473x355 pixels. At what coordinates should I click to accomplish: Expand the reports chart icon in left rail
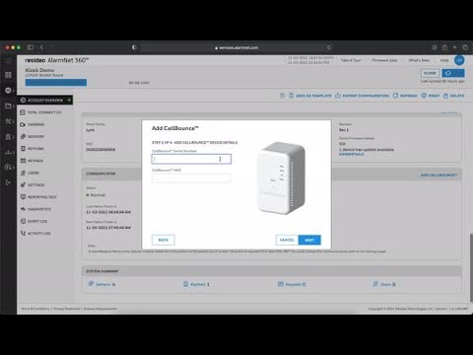[9, 152]
